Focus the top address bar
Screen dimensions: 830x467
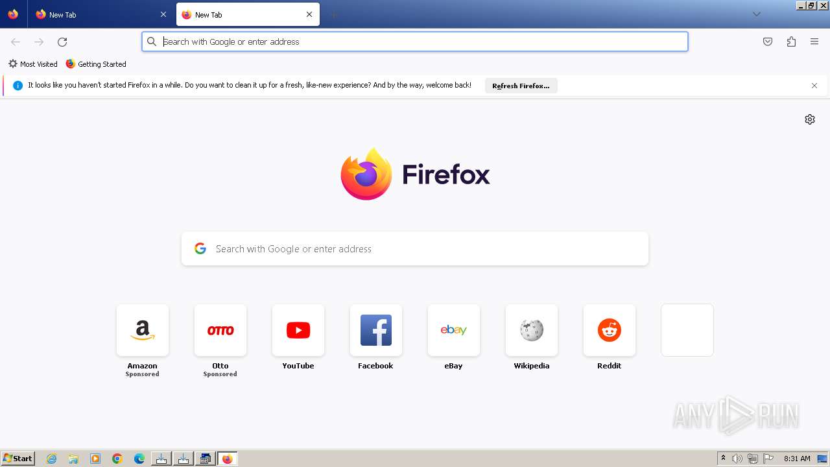point(415,42)
